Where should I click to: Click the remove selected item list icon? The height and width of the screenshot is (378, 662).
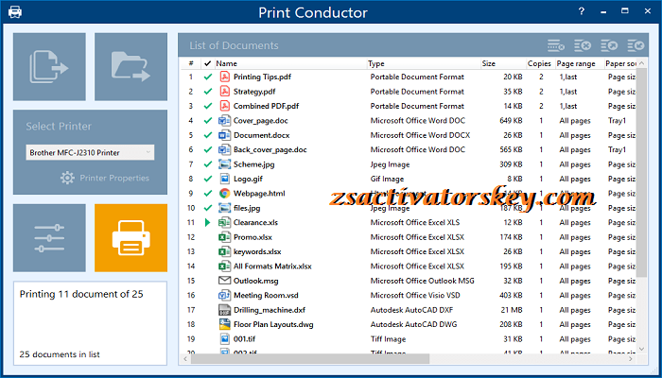pyautogui.click(x=556, y=45)
